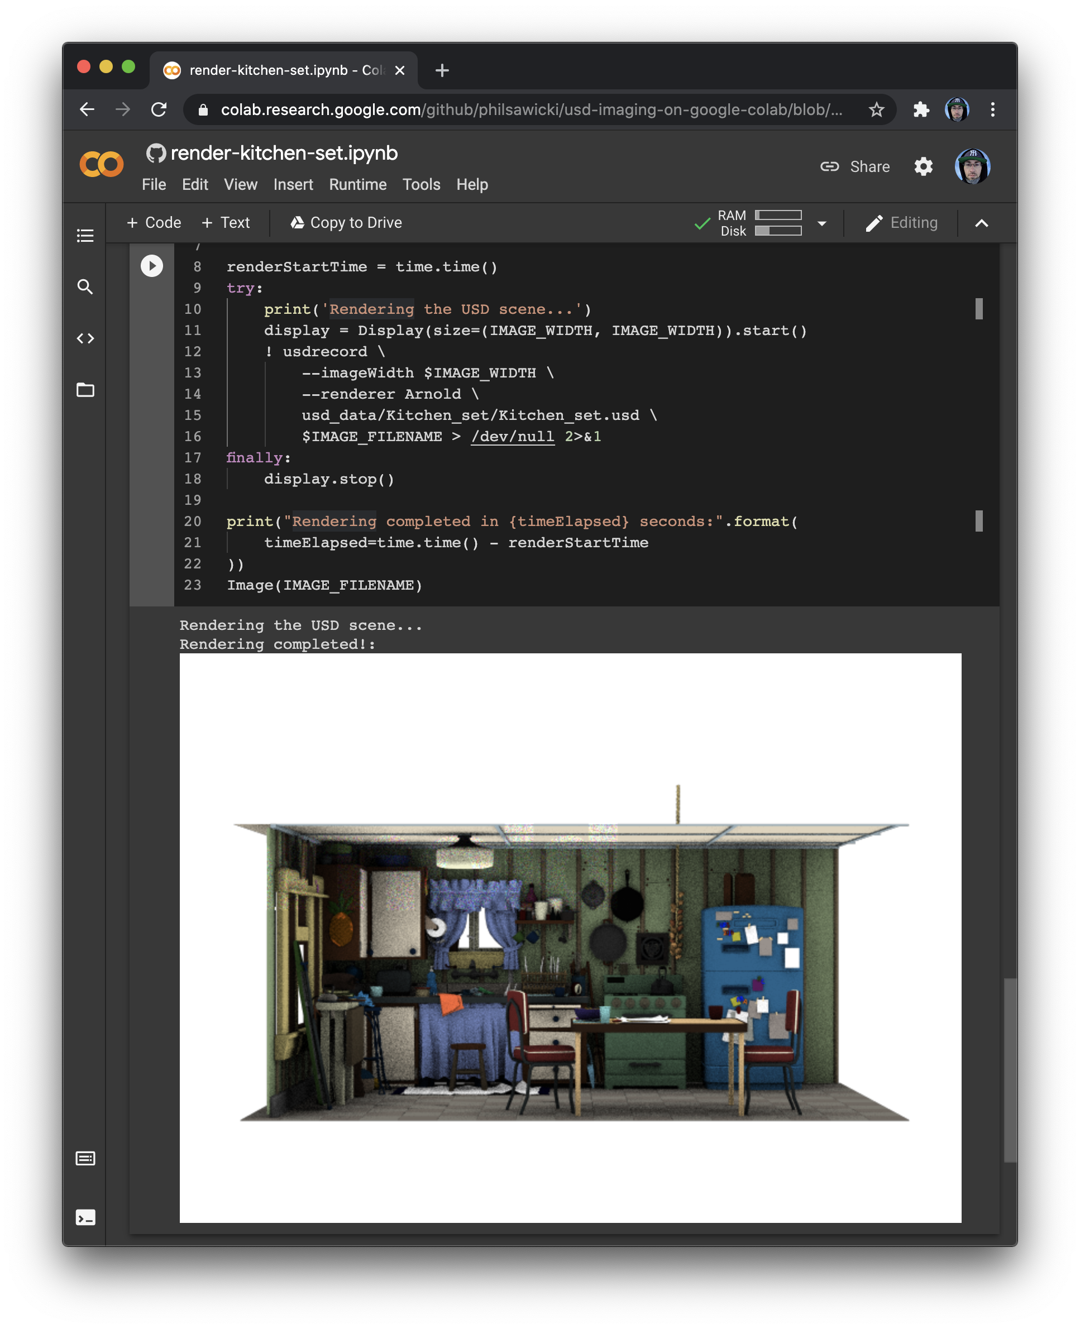Image resolution: width=1080 pixels, height=1329 pixels.
Task: Click the notebook vertical scrollbar thumb
Action: pyautogui.click(x=1010, y=1069)
